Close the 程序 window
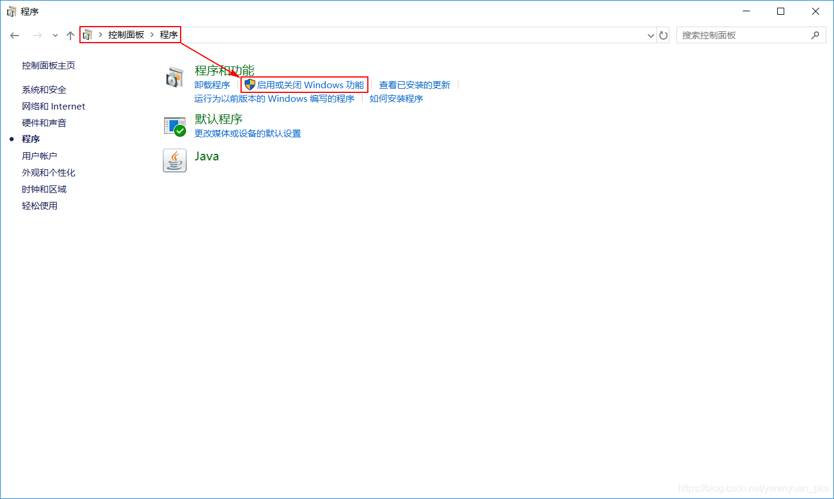The width and height of the screenshot is (834, 499). point(816,11)
